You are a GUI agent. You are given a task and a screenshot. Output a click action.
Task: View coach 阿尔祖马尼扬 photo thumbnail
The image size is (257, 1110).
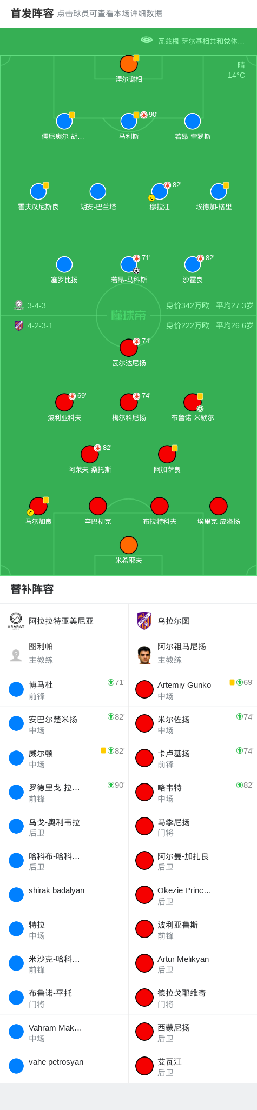(x=144, y=655)
